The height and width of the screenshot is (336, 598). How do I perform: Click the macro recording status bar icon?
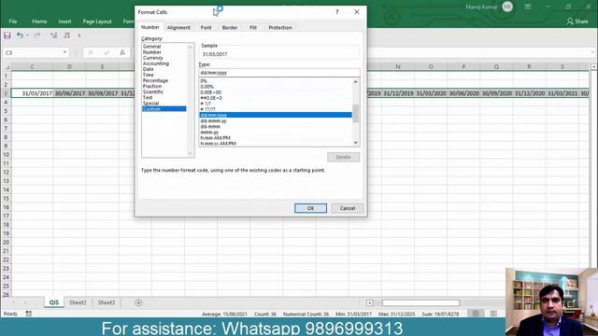[29, 314]
